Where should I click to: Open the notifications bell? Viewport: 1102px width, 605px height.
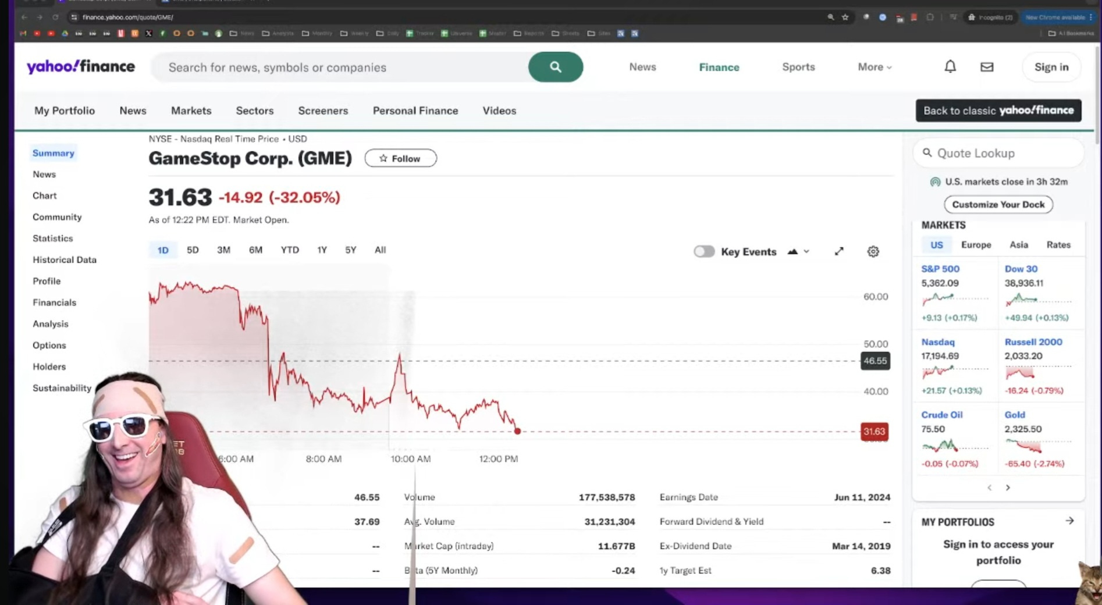pos(950,67)
